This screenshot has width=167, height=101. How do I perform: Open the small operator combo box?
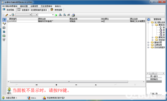(x=35, y=15)
